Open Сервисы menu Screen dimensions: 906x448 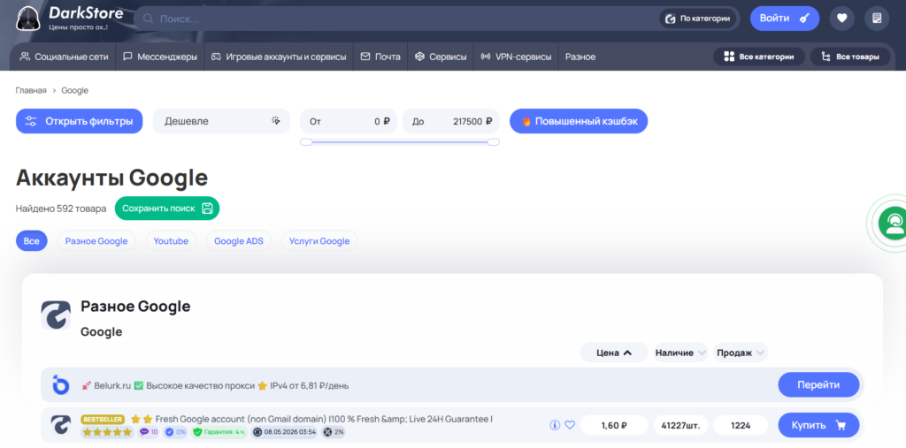tap(441, 57)
